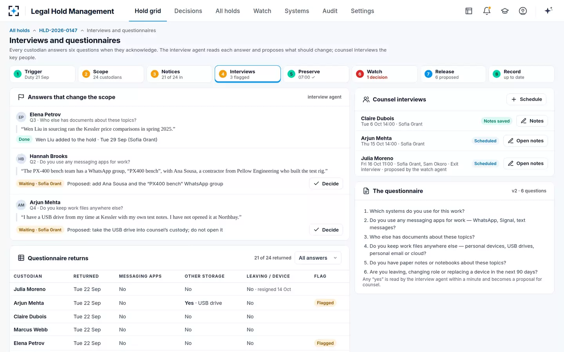Select Claire Dubois in the returns table
This screenshot has width=564, height=352.
coord(30,317)
